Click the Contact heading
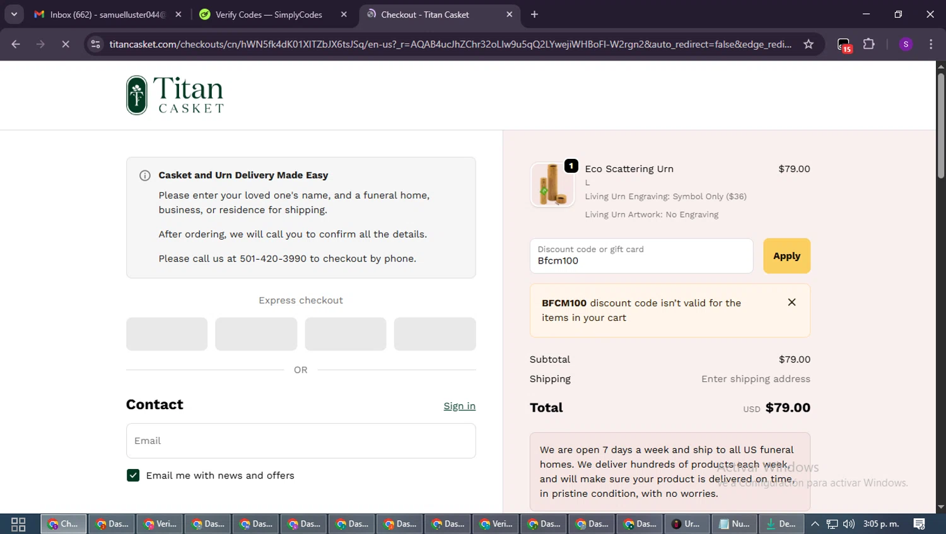946x534 pixels. (155, 405)
